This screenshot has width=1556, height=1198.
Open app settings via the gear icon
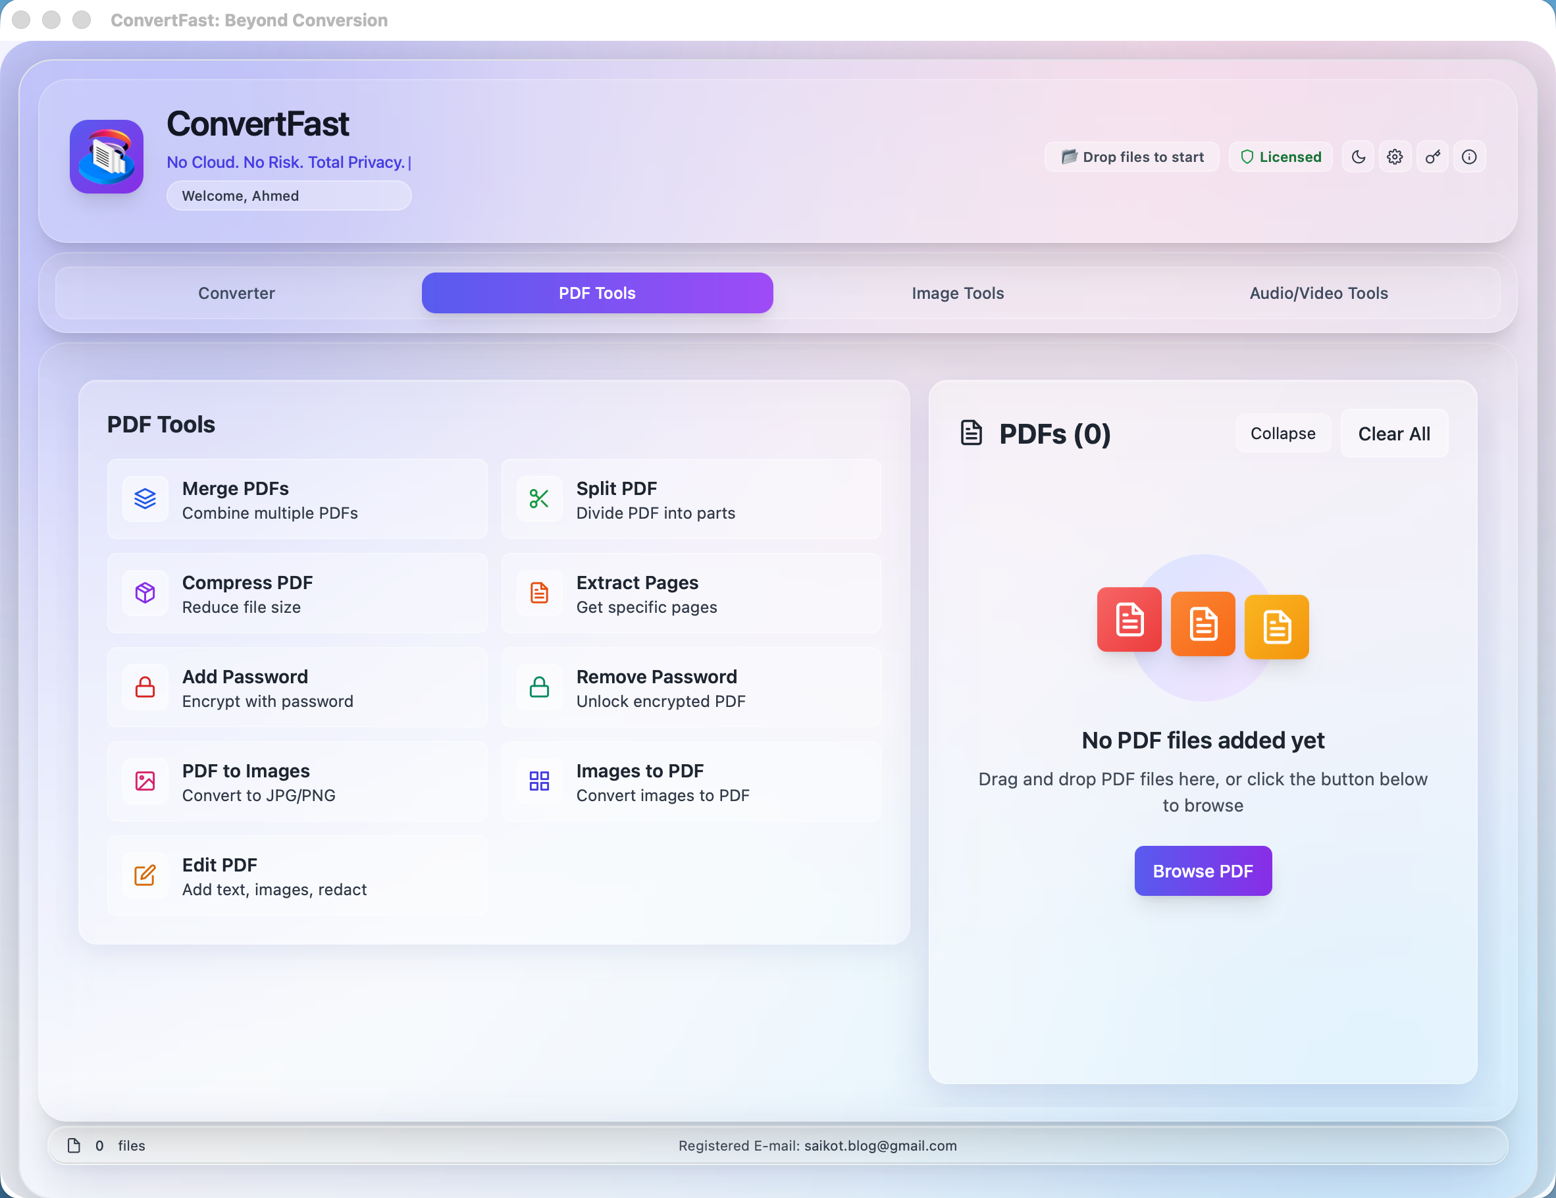1395,157
